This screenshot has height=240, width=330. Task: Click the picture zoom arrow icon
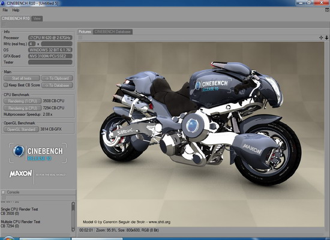326,38
